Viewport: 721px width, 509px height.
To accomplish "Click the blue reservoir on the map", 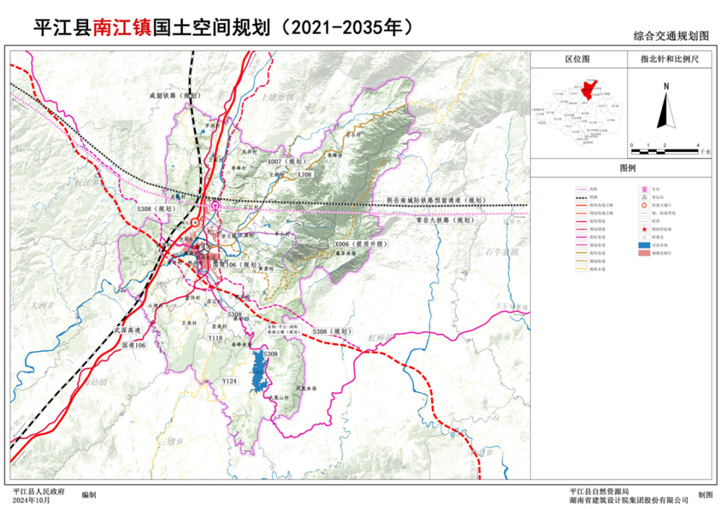I will coord(258,376).
